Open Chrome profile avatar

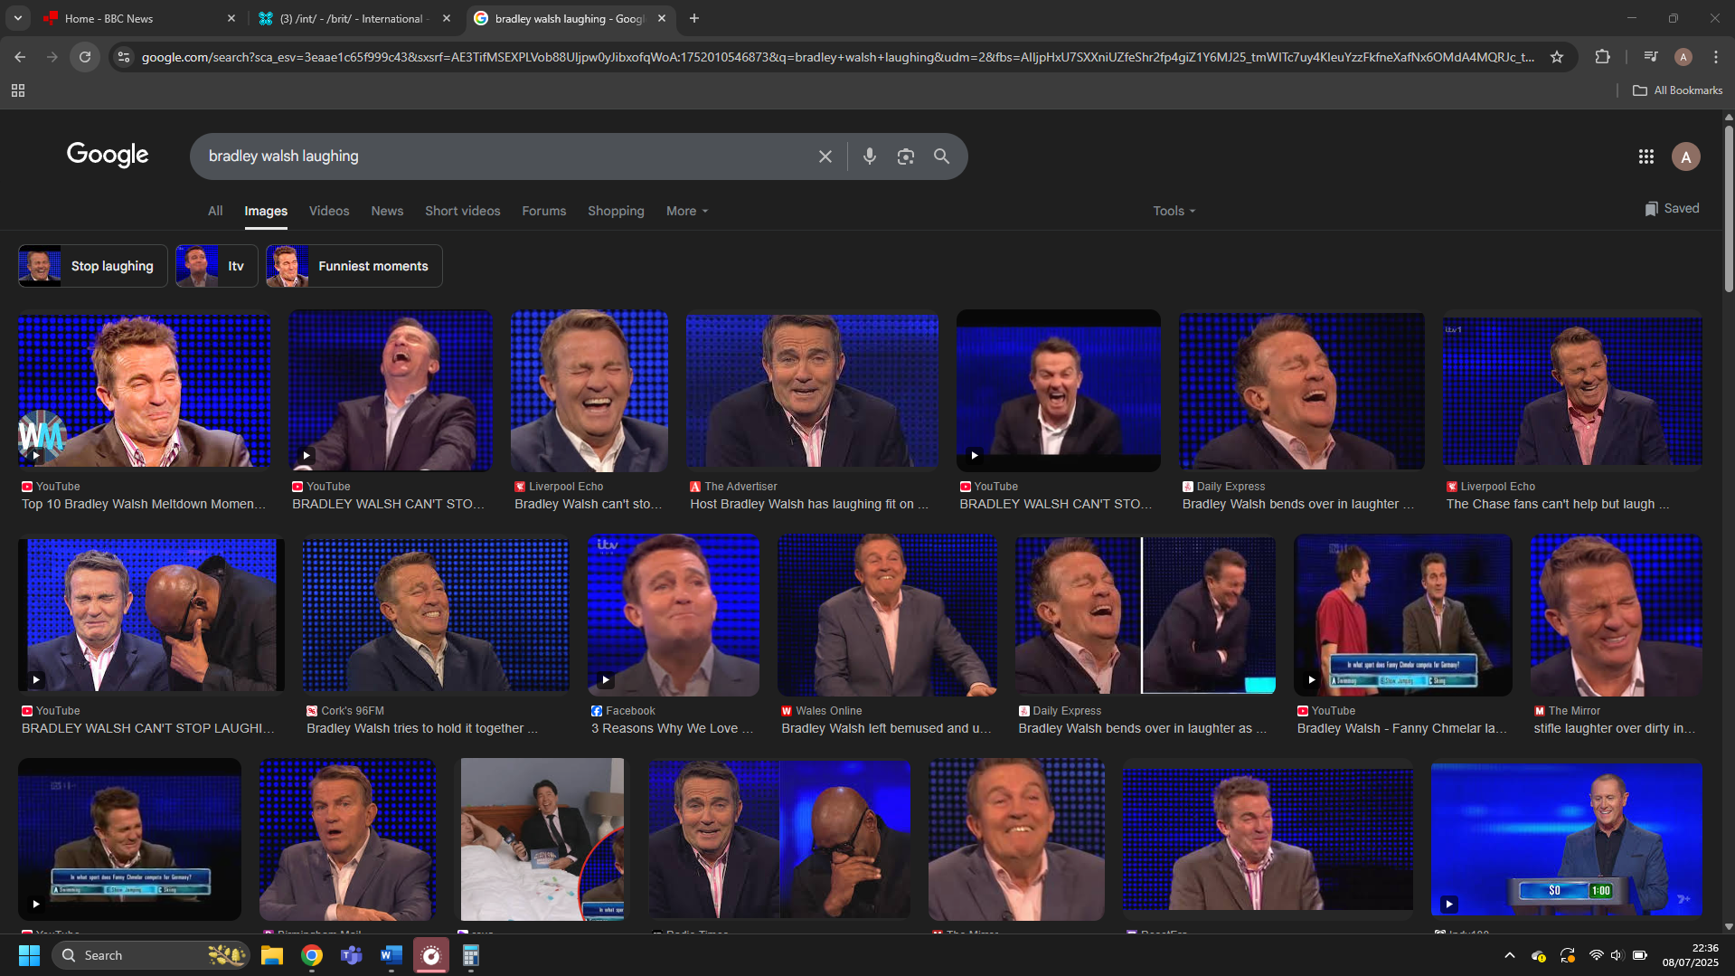(1683, 57)
